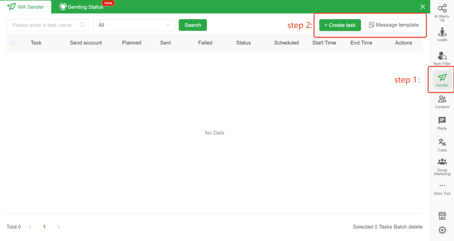Switch to the WA Sender tab

26,7
